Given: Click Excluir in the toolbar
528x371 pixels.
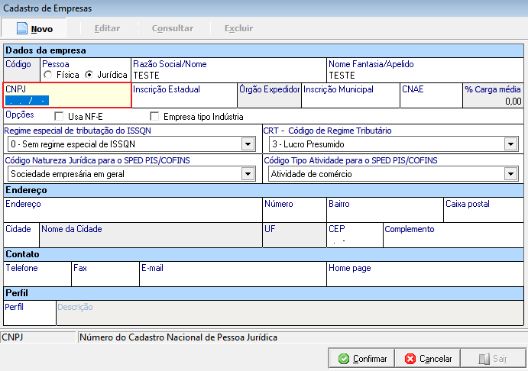Looking at the screenshot, I should pos(238,28).
